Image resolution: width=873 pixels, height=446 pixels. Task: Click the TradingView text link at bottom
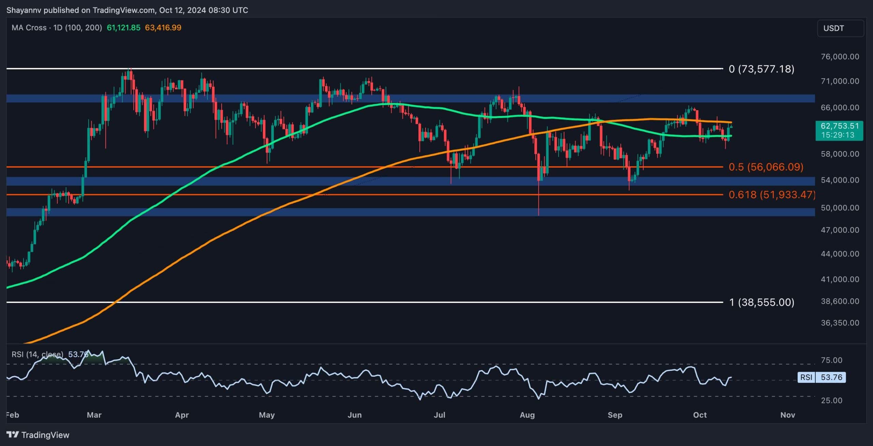(x=45, y=435)
